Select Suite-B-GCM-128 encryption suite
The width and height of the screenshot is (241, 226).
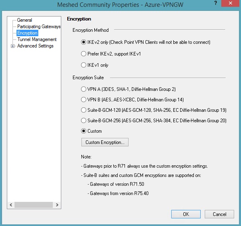tap(83, 110)
